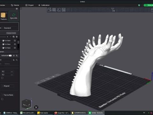Click the Add model cube icon

pyautogui.click(x=49, y=10)
